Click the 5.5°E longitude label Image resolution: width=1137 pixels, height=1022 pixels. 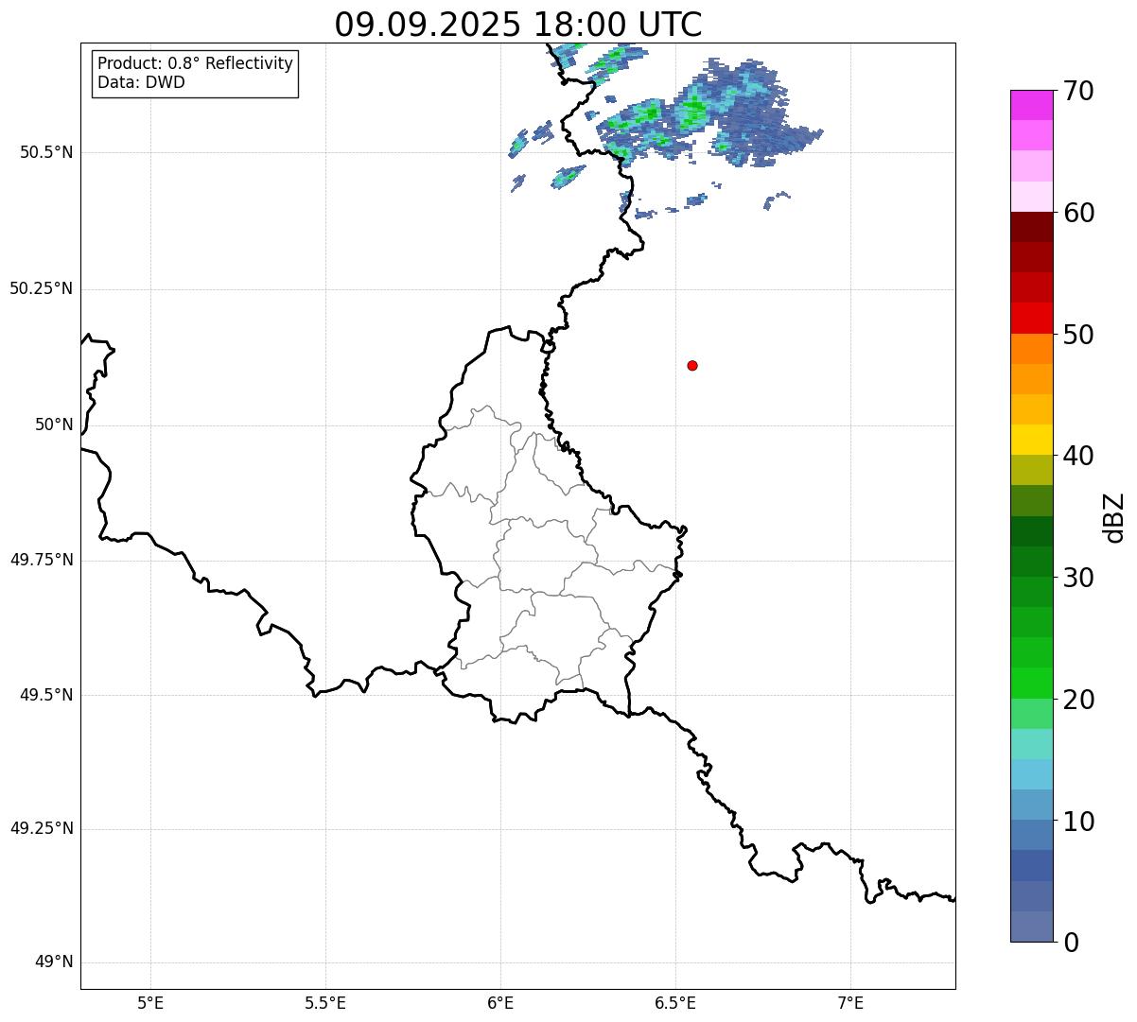point(325,1003)
